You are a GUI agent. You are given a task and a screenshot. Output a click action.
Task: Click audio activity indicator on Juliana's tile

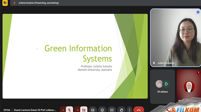[198, 12]
